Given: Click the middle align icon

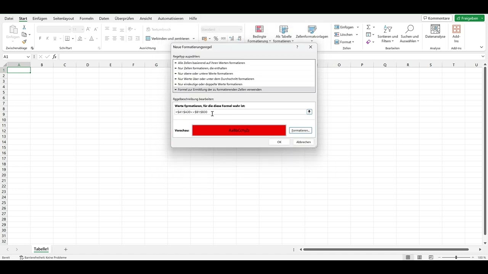Looking at the screenshot, I should click(x=114, y=29).
